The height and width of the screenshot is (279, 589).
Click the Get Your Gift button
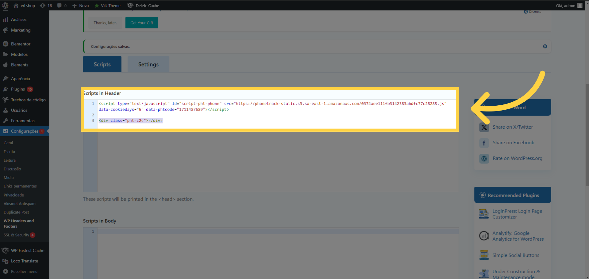(x=142, y=23)
